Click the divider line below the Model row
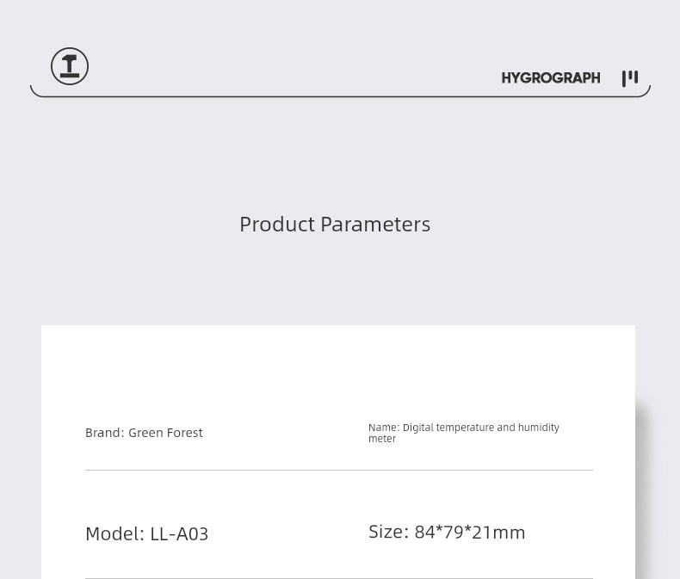The width and height of the screenshot is (680, 579). [x=339, y=578]
